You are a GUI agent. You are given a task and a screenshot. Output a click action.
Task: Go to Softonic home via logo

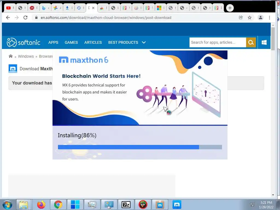pos(24,42)
